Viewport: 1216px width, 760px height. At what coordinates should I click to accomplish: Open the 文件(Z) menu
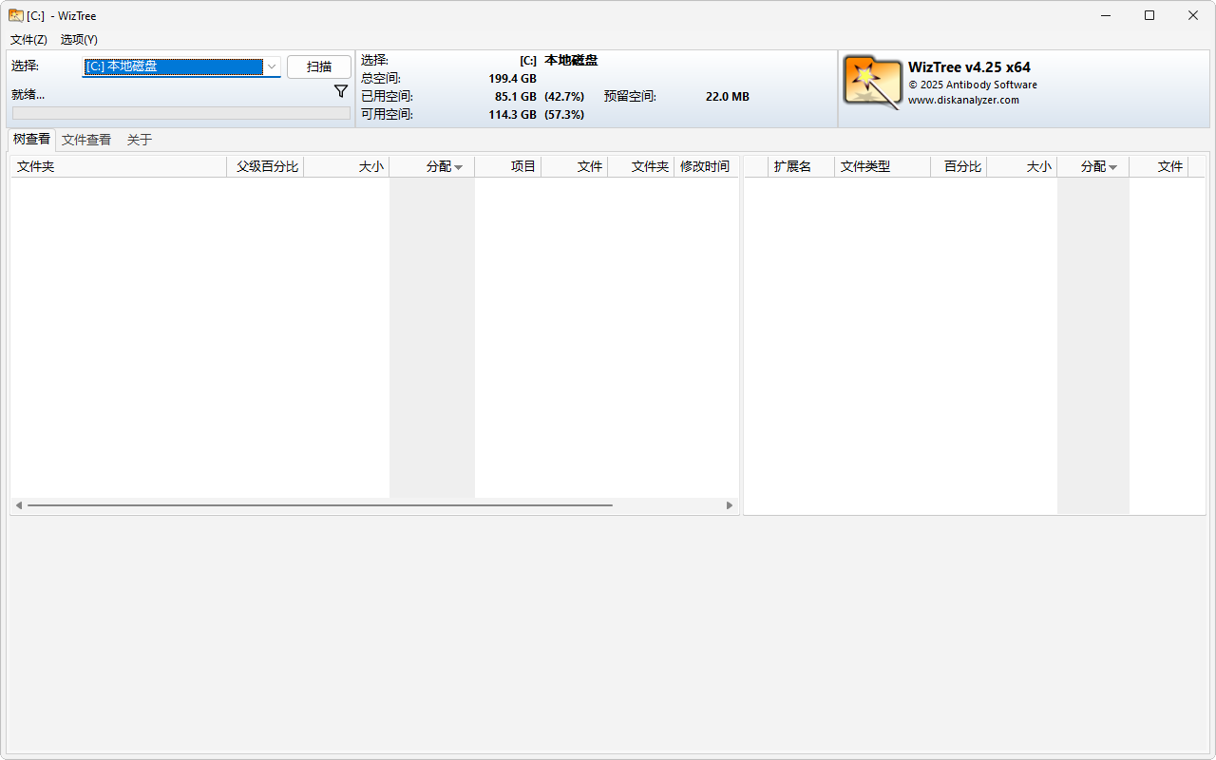[x=28, y=40]
